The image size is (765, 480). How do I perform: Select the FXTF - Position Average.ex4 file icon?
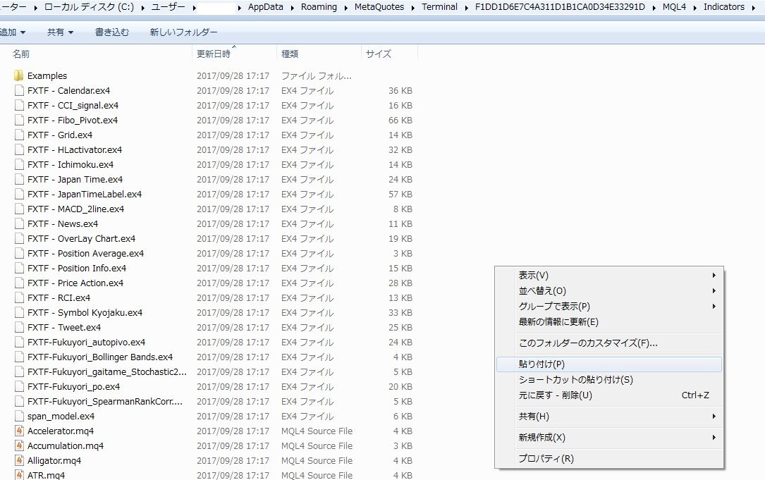click(x=19, y=253)
